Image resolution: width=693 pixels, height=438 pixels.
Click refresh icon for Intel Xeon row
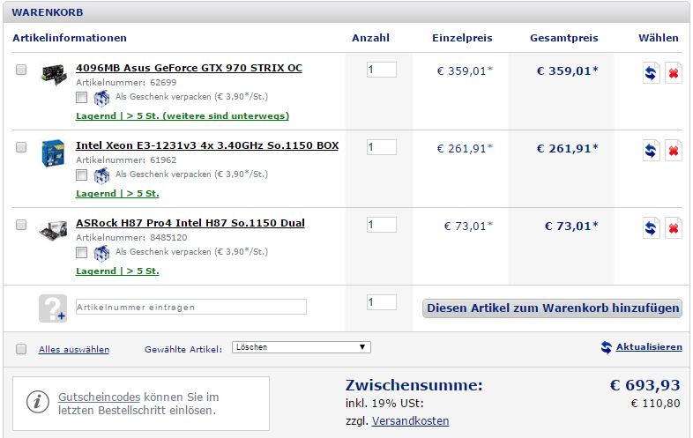651,151
